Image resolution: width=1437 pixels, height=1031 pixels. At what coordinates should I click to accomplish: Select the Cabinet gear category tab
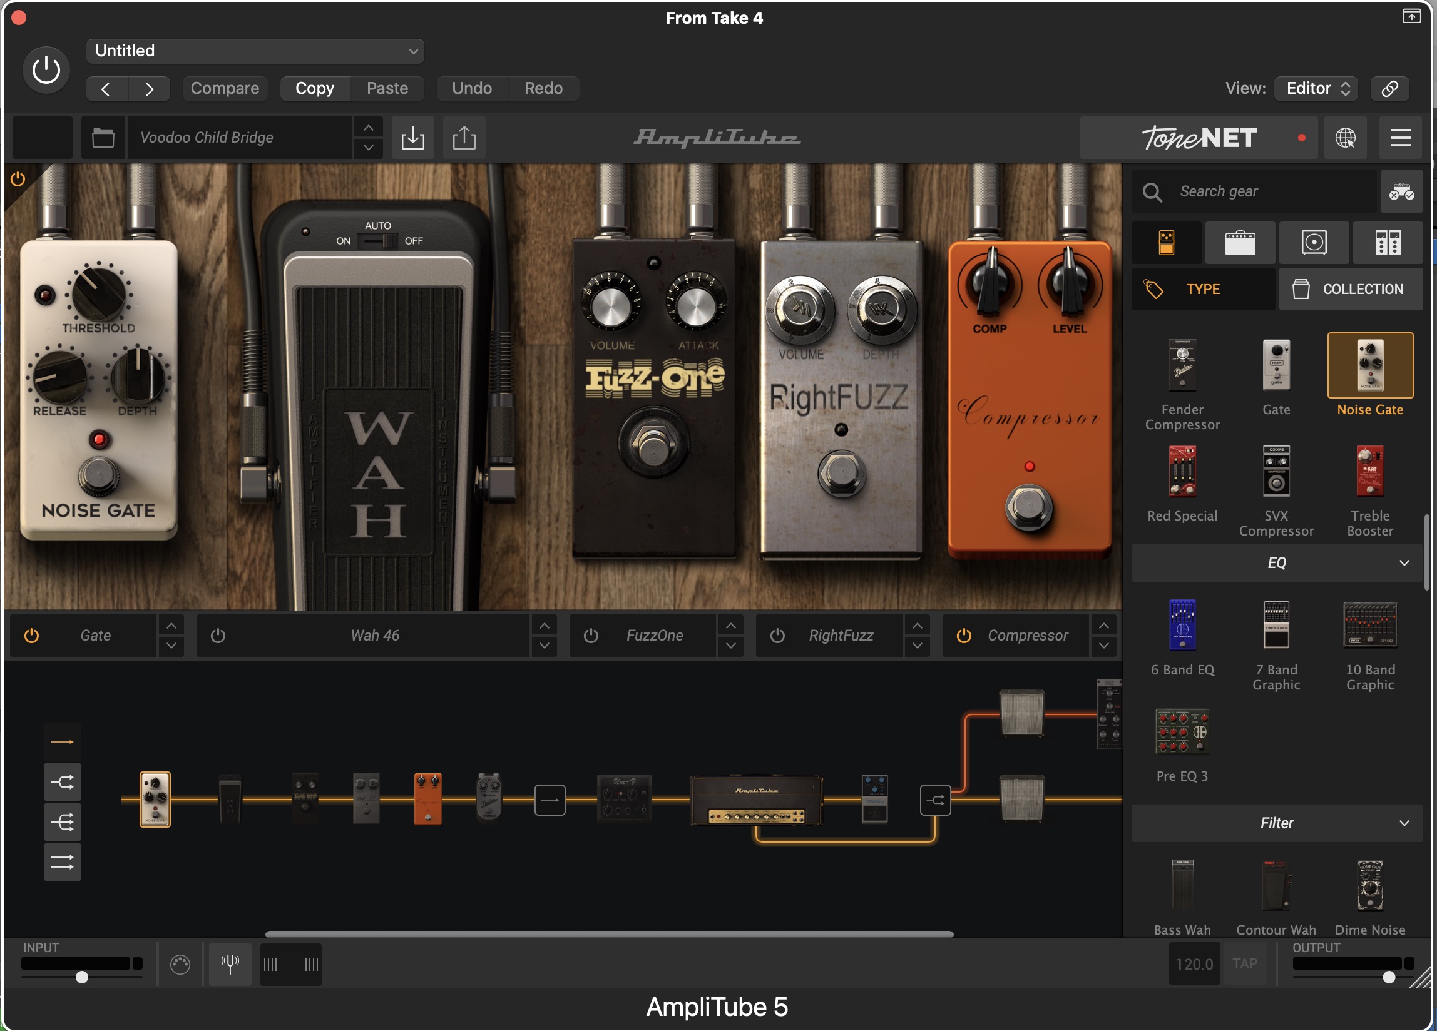pos(1314,243)
